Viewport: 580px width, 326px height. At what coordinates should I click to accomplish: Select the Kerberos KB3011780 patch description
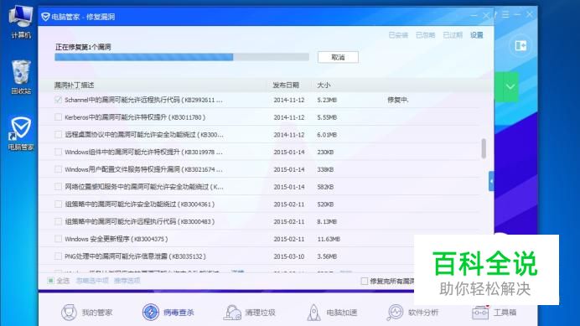click(135, 117)
